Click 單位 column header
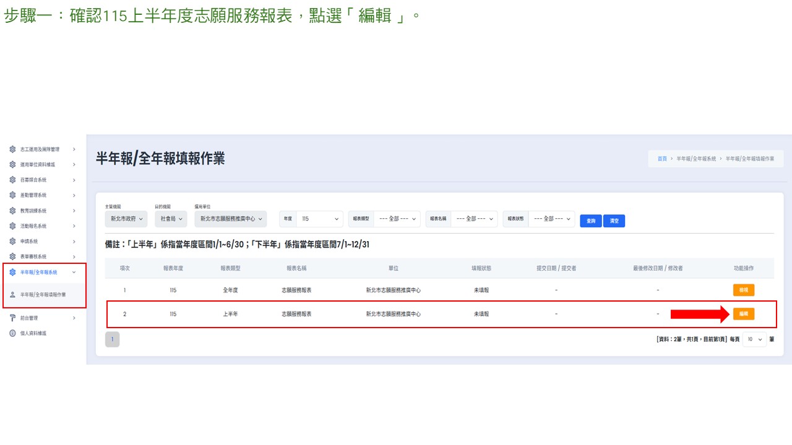Image resolution: width=792 pixels, height=445 pixels. point(394,268)
